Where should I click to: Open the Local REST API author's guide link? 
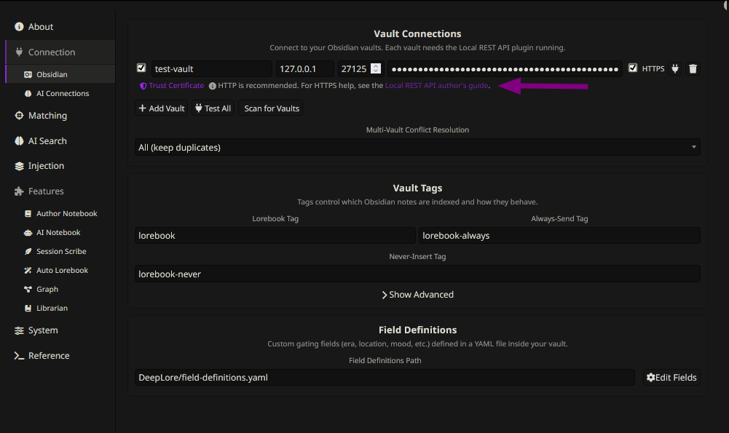coord(437,86)
